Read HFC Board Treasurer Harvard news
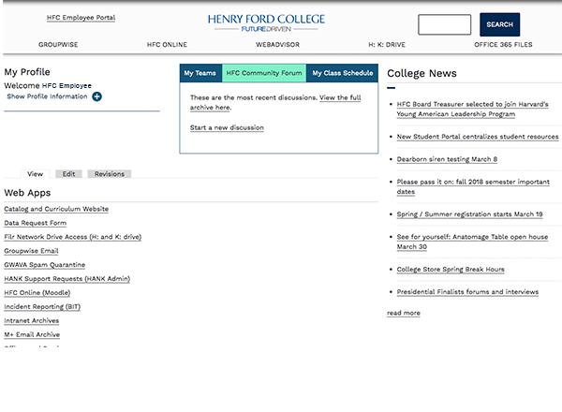This screenshot has height=412, width=562. click(472, 109)
